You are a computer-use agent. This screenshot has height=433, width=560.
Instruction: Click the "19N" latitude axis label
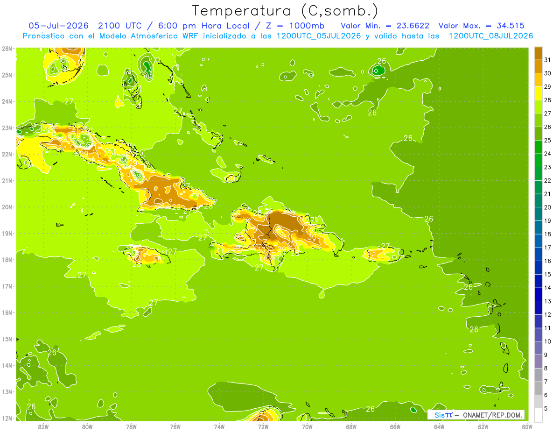pos(7,233)
